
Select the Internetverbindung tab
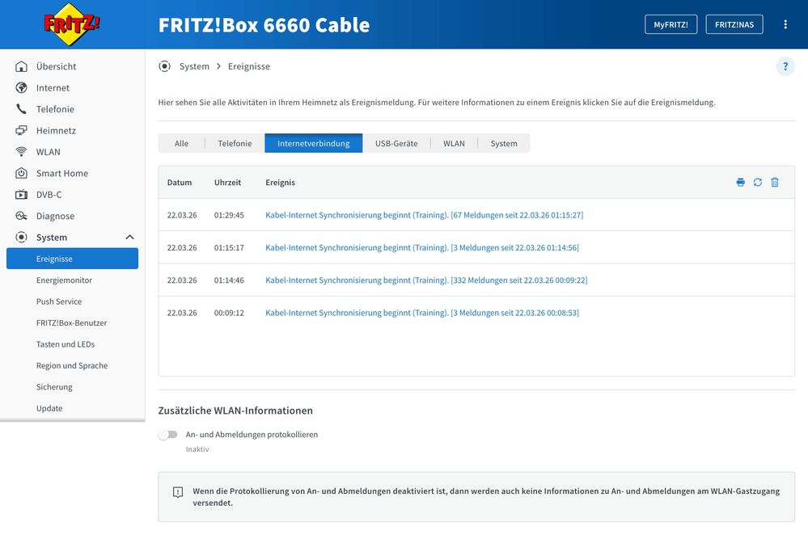tap(313, 143)
